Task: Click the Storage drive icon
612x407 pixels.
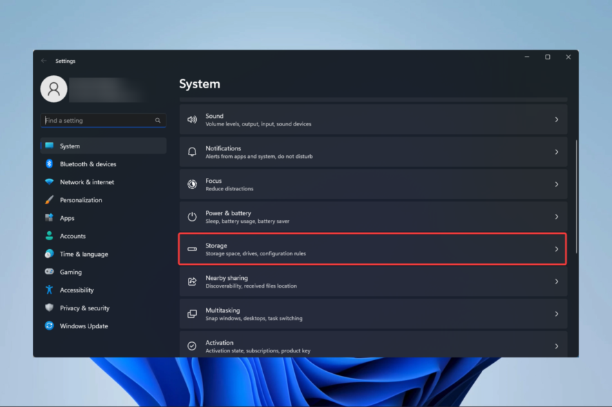Action: [x=192, y=249]
